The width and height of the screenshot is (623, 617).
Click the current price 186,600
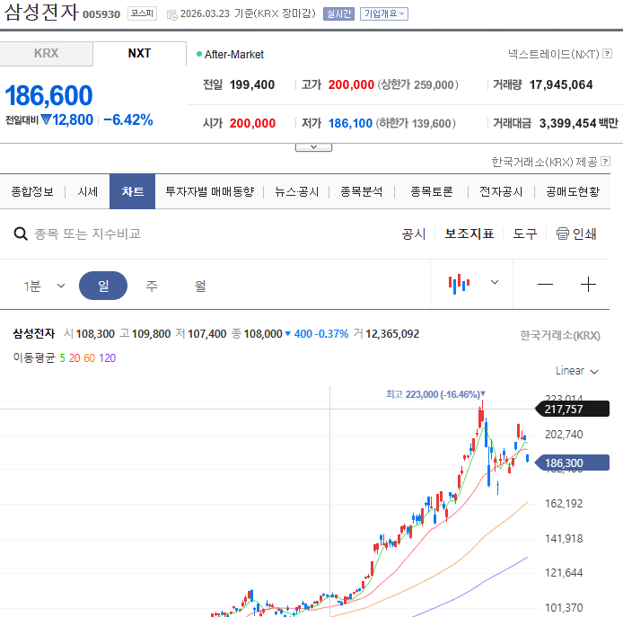click(48, 96)
